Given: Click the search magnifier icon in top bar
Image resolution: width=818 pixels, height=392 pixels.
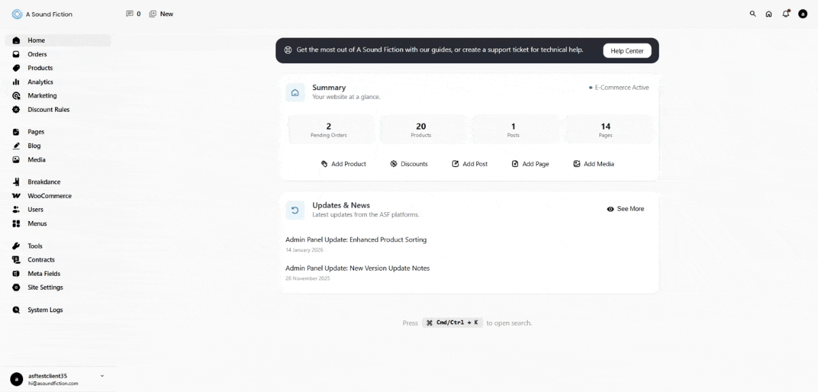Looking at the screenshot, I should pyautogui.click(x=752, y=14).
